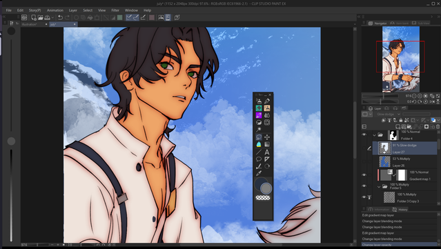Select the Layer 26 multiply layer

(x=404, y=161)
